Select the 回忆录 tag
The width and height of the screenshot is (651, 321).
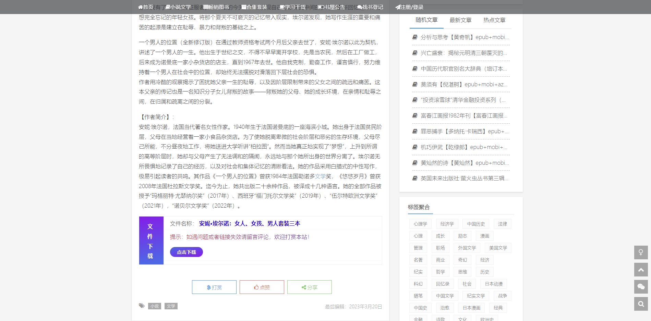(443, 284)
